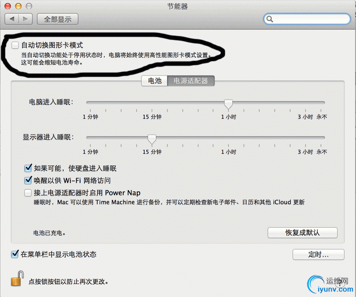Switch to the 电池 tab
The image size is (356, 297).
point(155,81)
